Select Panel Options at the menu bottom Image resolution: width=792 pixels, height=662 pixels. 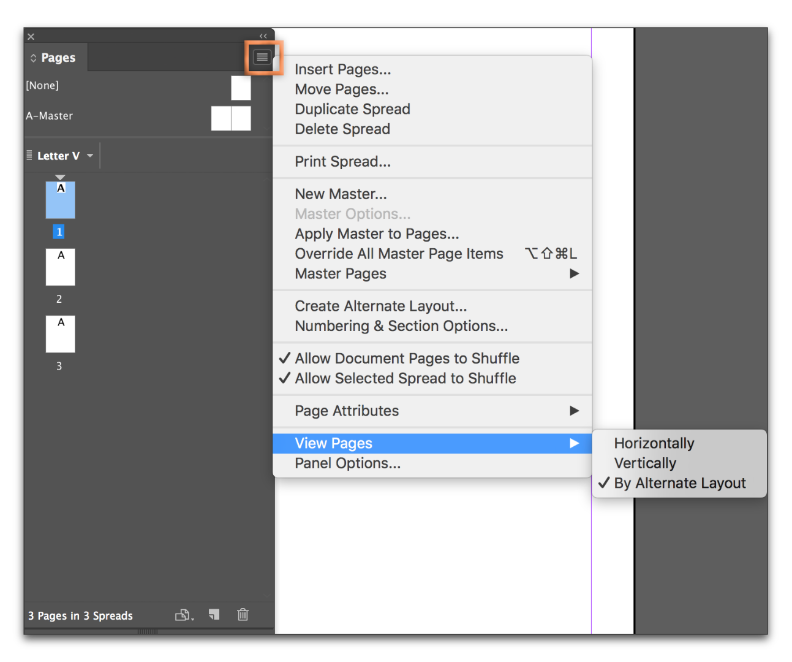[x=347, y=463]
